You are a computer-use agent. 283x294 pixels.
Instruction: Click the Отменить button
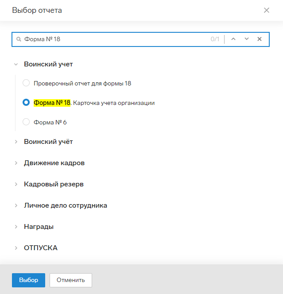click(71, 280)
